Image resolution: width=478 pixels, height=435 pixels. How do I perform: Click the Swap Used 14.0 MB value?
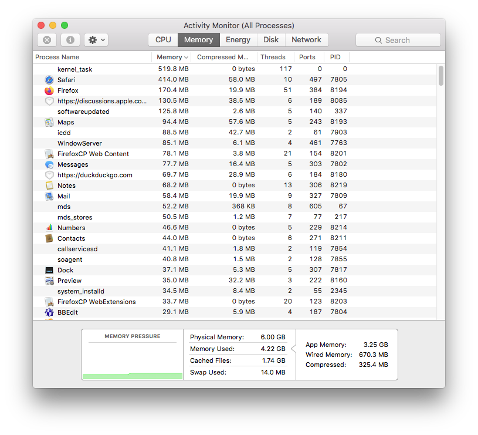pyautogui.click(x=273, y=372)
